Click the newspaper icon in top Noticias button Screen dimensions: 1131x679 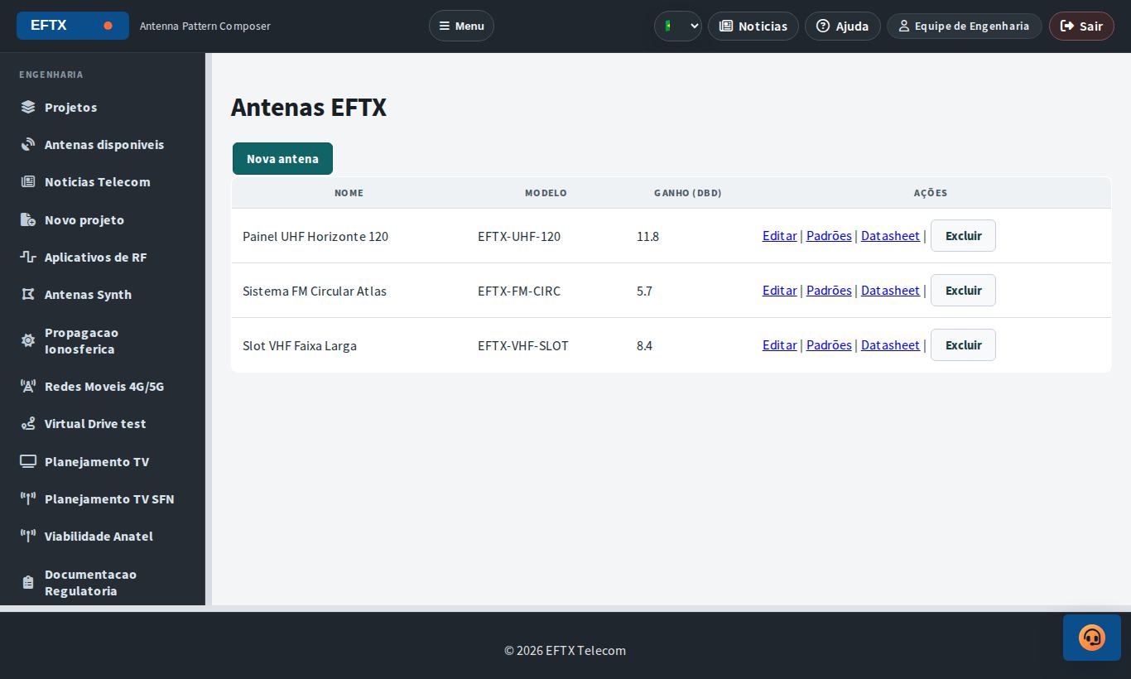pos(726,26)
